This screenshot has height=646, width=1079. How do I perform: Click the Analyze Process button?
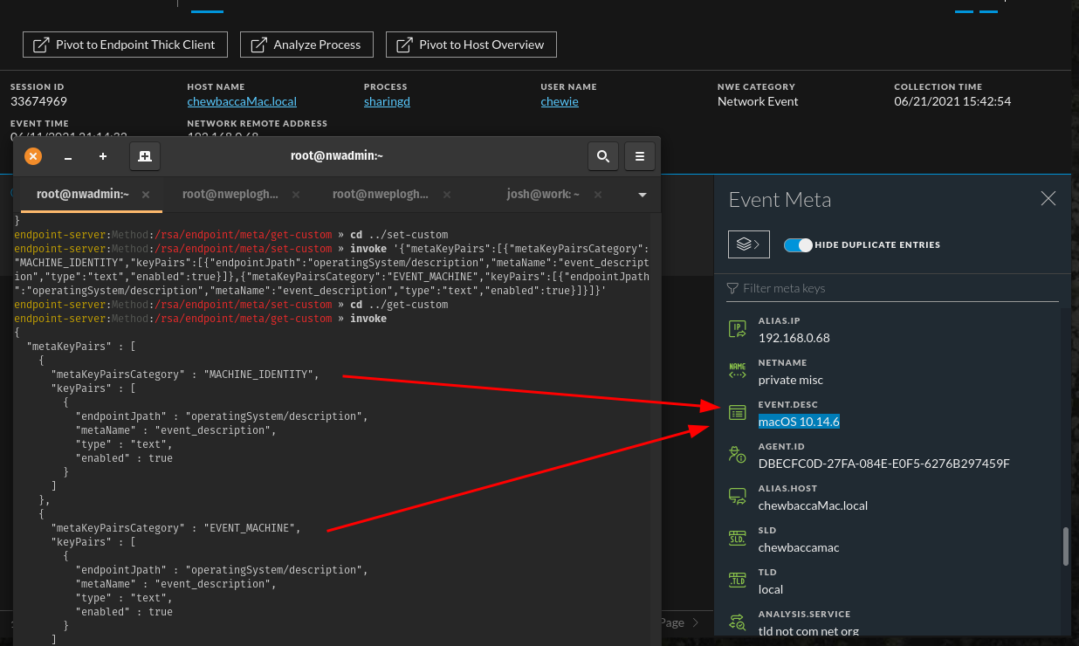306,45
